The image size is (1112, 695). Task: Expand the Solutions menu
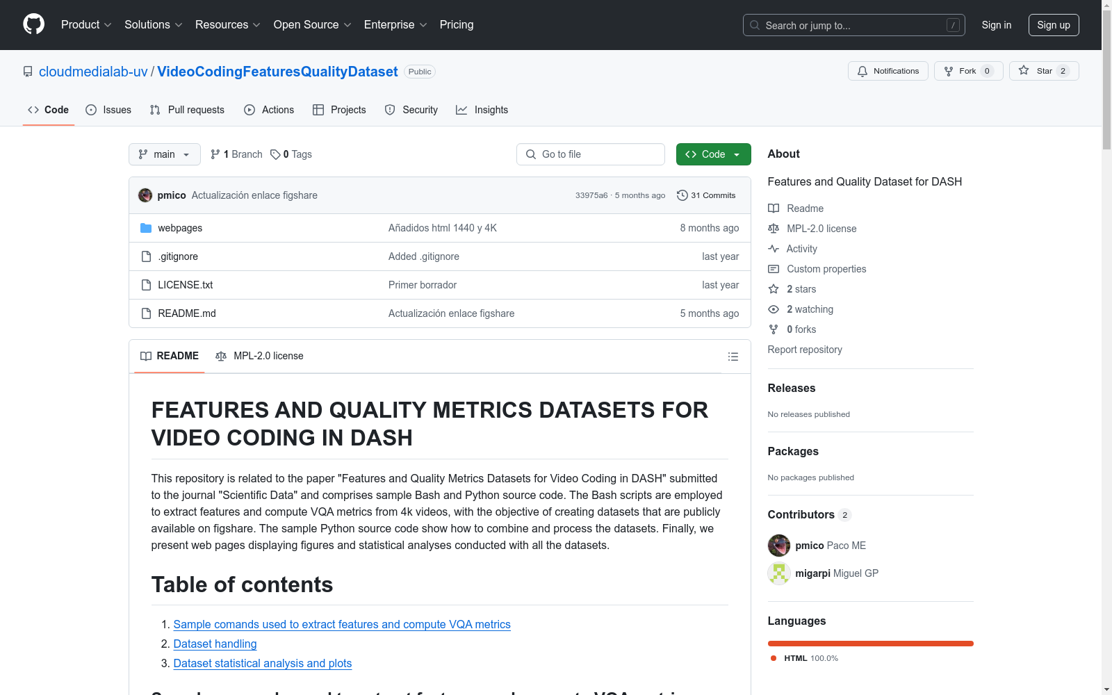coord(154,25)
